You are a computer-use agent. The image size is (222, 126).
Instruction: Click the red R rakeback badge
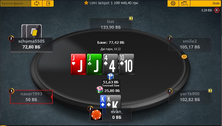217,10
